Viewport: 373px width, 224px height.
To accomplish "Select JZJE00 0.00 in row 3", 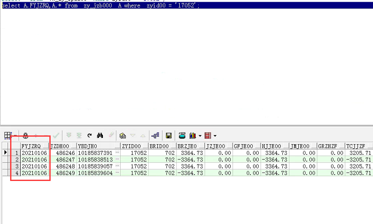I will click(x=219, y=166).
